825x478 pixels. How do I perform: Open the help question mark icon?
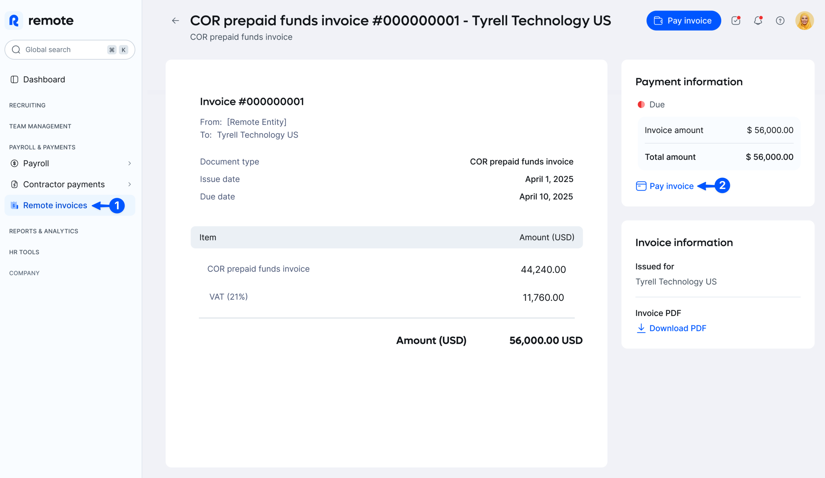tap(780, 21)
